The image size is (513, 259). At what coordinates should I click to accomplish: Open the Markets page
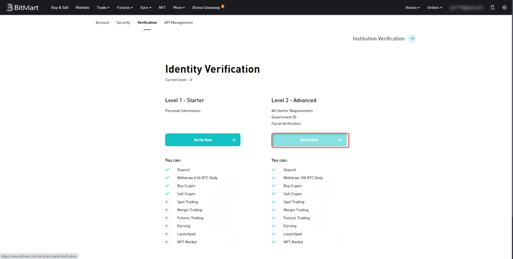[x=83, y=8]
